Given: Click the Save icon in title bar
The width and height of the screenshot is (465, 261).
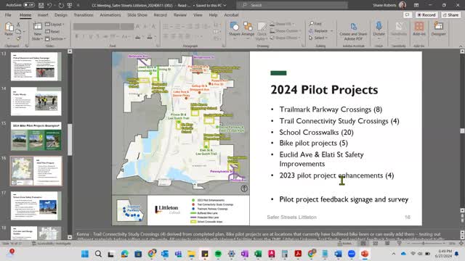Looking at the screenshot, I should coord(41,5).
